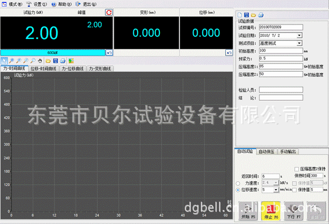
Task: Reset displacement with the blue undo icon
Action: point(229,52)
